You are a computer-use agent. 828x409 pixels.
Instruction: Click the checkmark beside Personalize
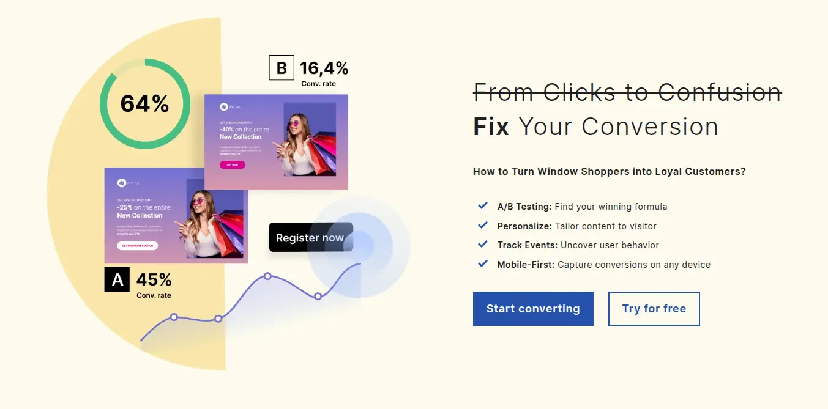tap(483, 225)
